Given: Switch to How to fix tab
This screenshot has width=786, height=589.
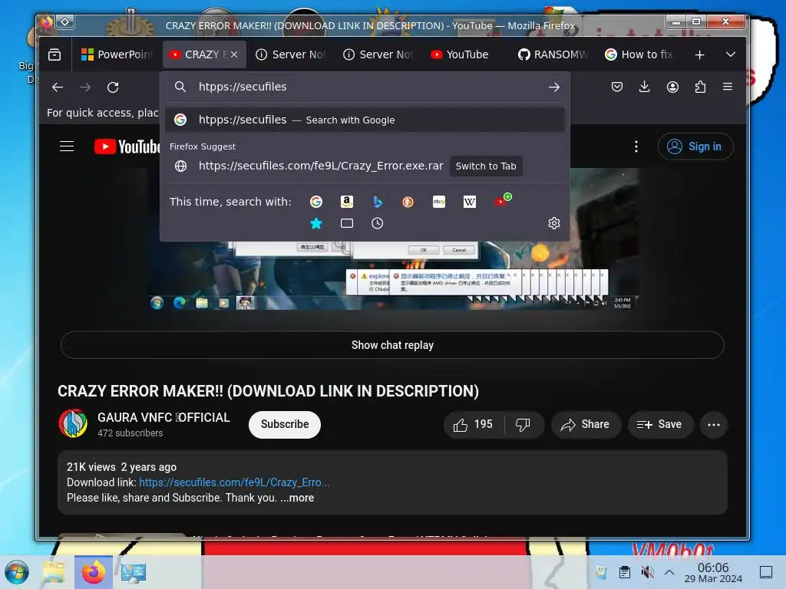Looking at the screenshot, I should coord(640,54).
